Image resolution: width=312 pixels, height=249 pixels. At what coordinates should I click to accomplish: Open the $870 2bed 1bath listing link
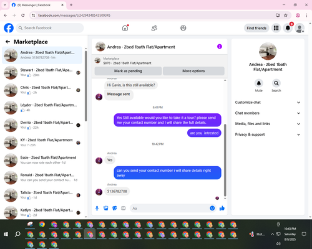point(127,63)
